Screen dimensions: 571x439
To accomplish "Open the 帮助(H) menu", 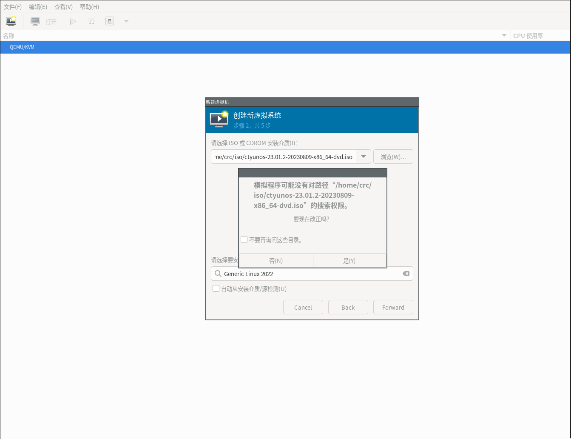I will tap(89, 7).
